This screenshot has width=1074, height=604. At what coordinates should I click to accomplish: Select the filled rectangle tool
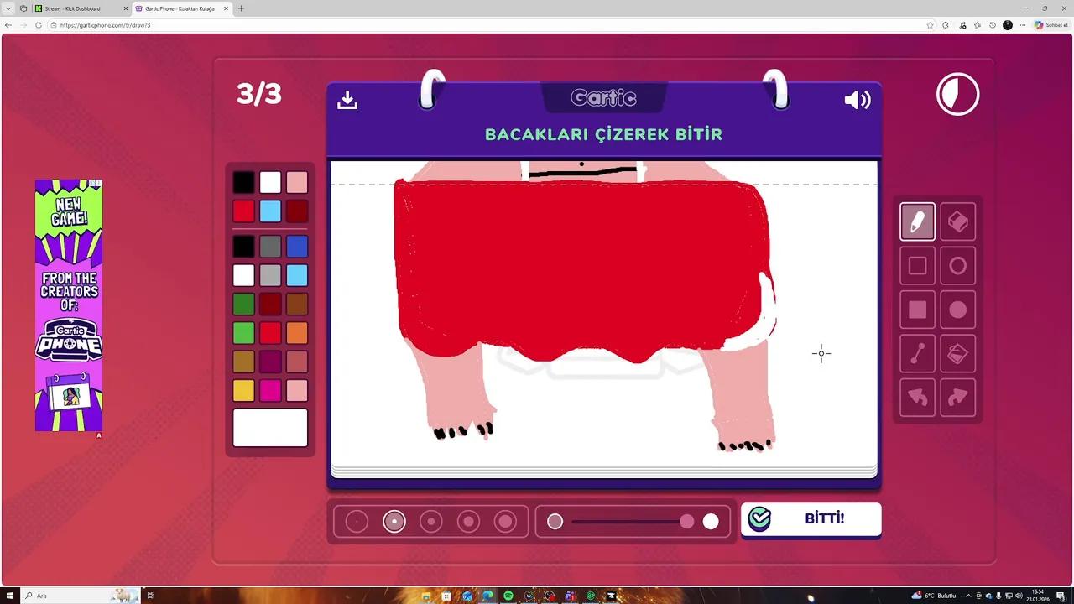pyautogui.click(x=917, y=310)
